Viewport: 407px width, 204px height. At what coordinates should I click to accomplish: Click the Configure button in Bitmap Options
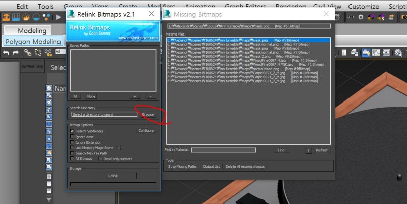[x=146, y=131]
